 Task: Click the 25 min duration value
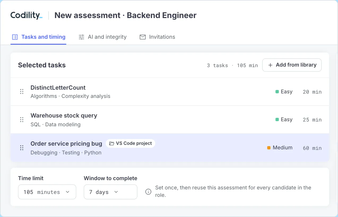pyautogui.click(x=312, y=120)
